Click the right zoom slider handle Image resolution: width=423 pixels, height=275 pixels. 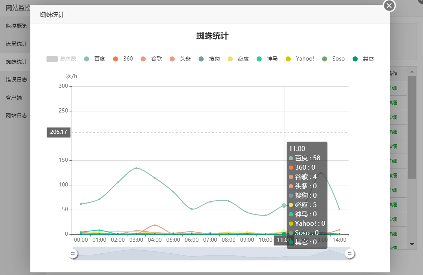point(350,253)
